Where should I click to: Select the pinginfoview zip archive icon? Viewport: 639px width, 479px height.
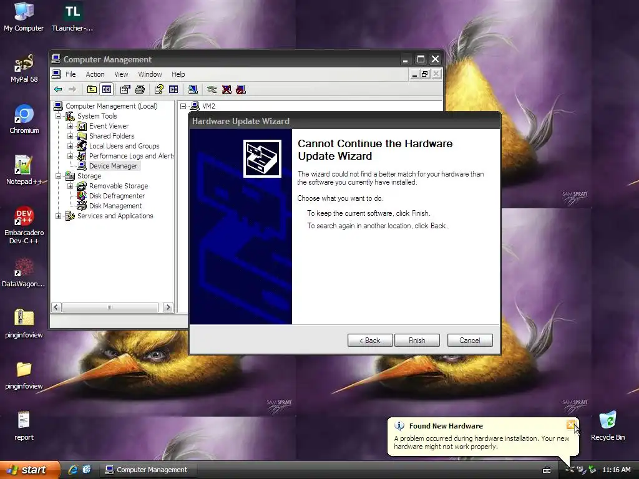click(x=24, y=324)
